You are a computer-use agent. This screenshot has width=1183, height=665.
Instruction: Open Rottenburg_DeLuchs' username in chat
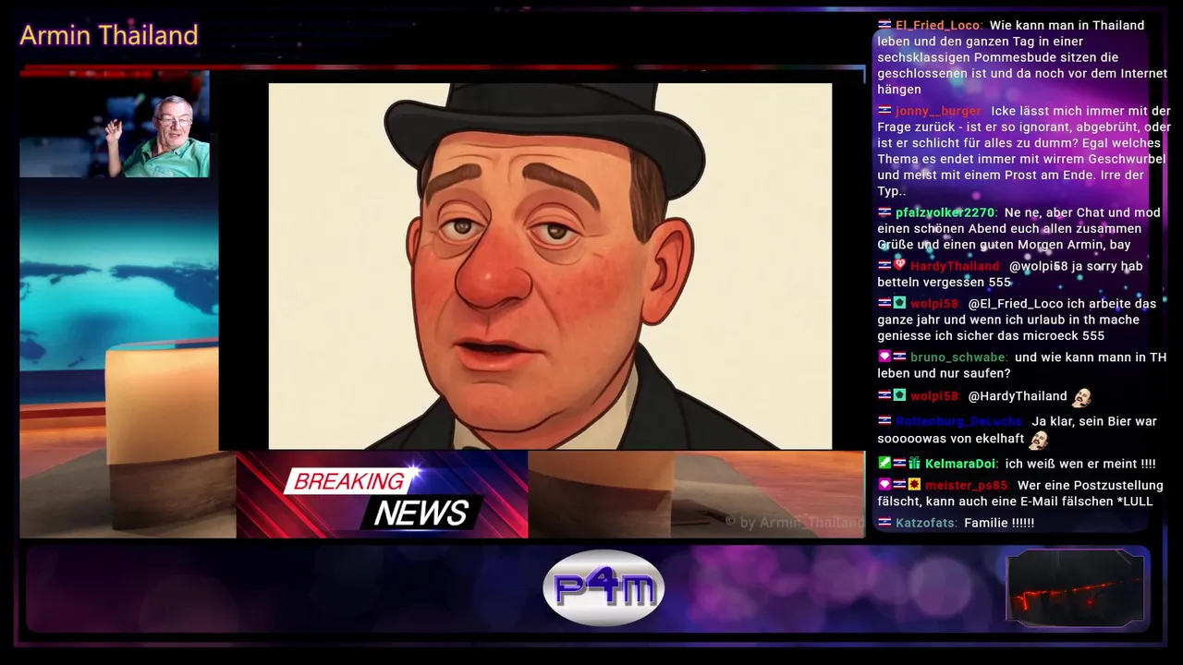960,421
